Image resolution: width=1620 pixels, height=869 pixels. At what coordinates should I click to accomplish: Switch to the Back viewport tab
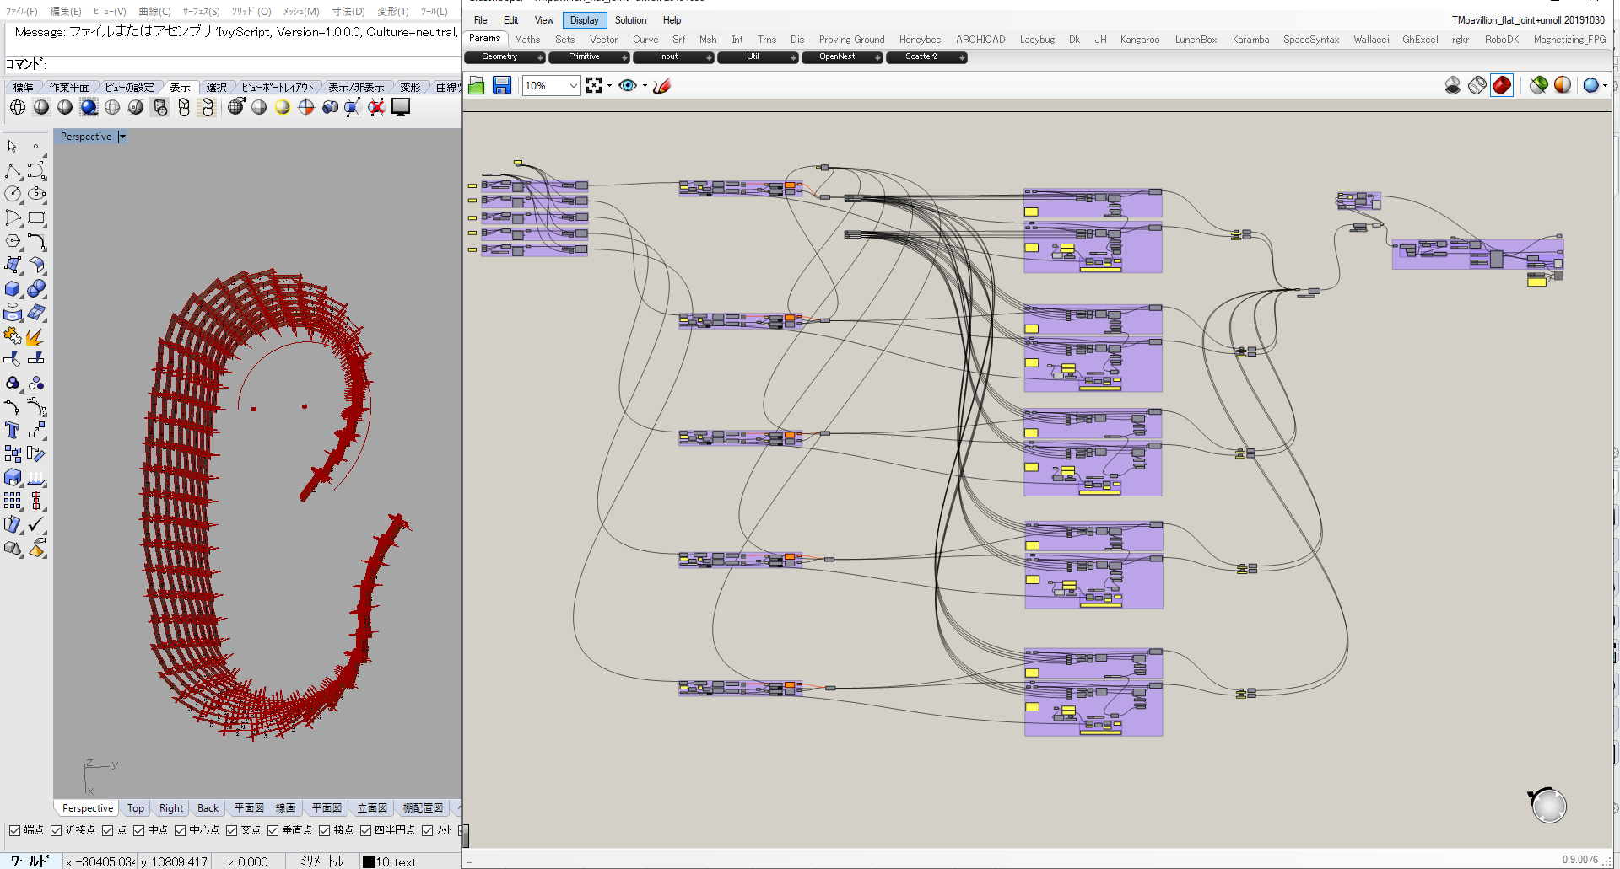208,807
